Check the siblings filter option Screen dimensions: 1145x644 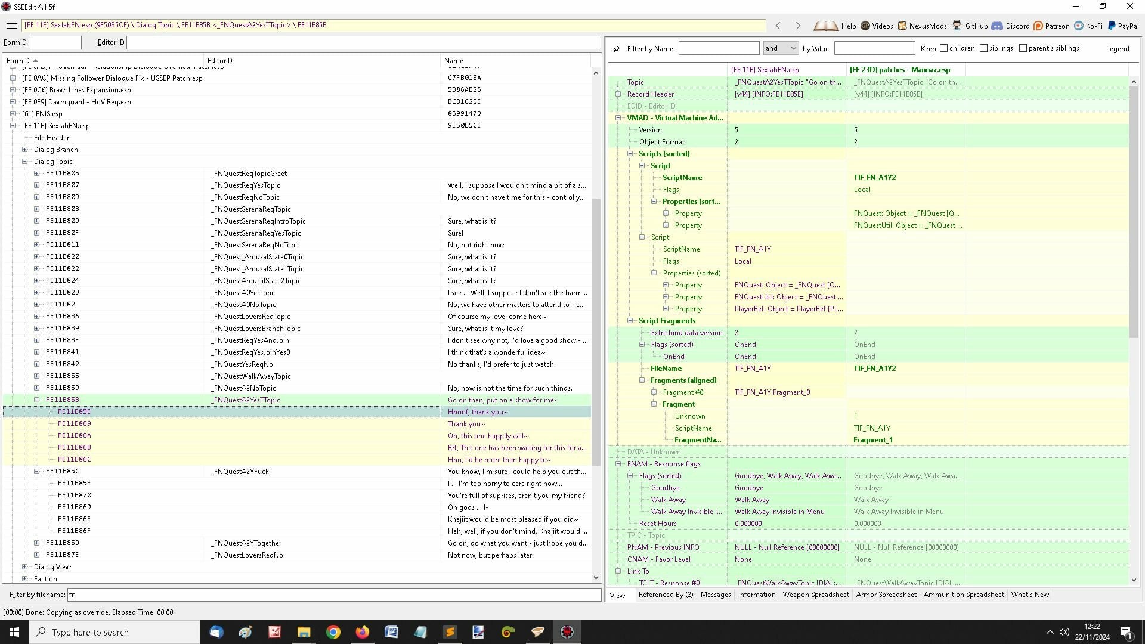985,48
